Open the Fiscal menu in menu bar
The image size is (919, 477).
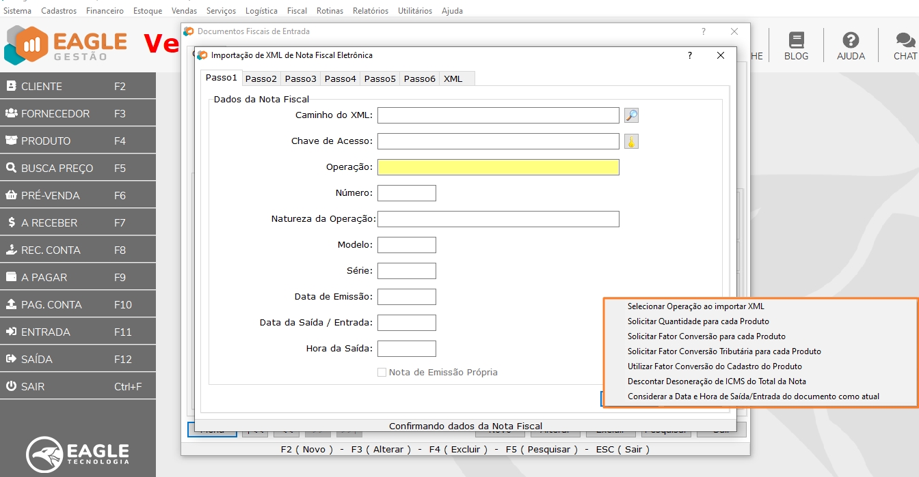coord(297,11)
